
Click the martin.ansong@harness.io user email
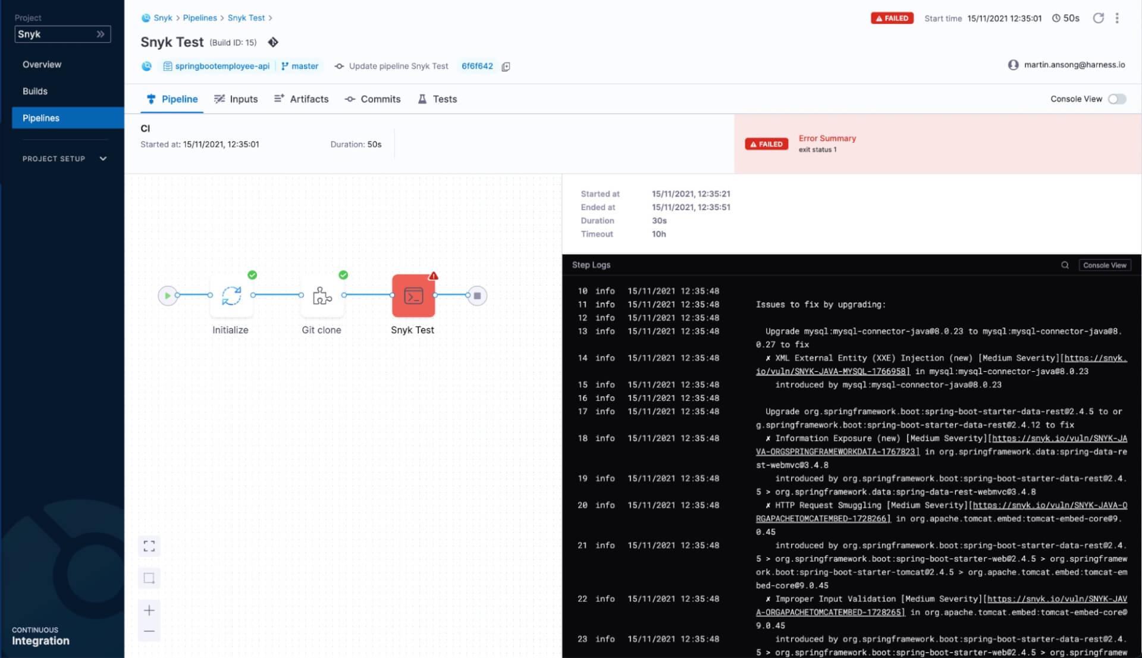click(x=1074, y=65)
